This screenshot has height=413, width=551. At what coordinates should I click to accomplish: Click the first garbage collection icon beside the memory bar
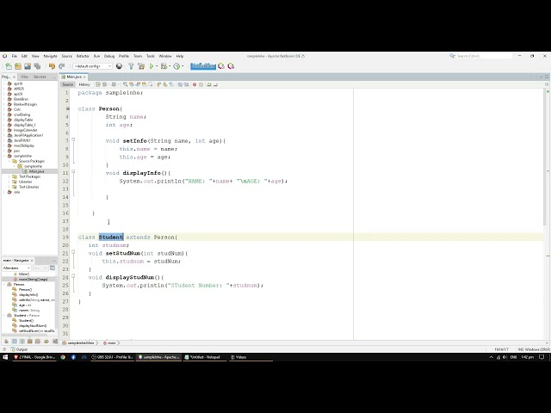click(221, 66)
